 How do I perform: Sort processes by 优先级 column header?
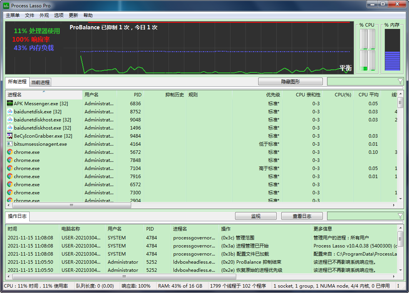(273, 95)
